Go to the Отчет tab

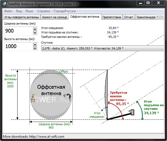128,17
